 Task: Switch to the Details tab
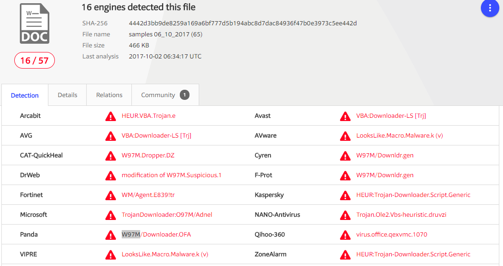point(67,95)
